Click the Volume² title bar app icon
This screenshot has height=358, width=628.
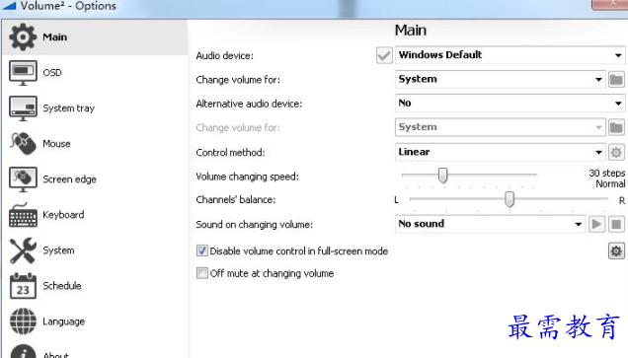click(9, 6)
